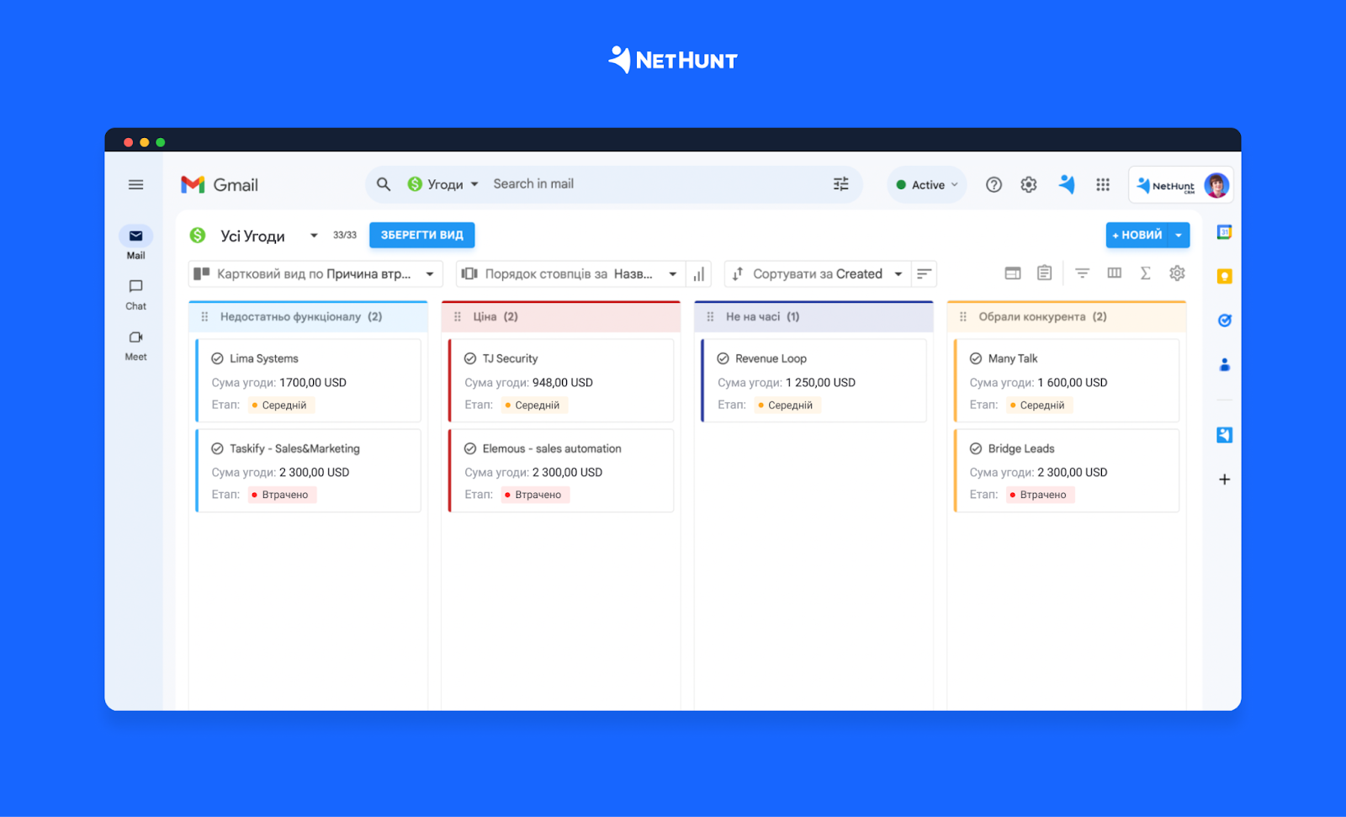Open the Gmail main menu hamburger icon
This screenshot has width=1346, height=817.
click(x=135, y=184)
